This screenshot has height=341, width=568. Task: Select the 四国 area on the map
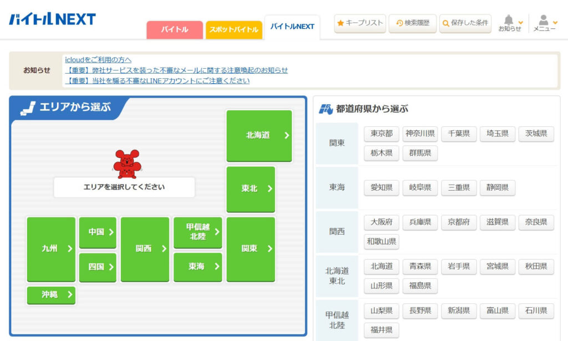[x=98, y=267]
